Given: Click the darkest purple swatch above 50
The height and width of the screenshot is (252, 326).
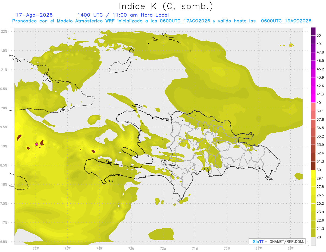Looking at the screenshot, I should (x=313, y=31).
